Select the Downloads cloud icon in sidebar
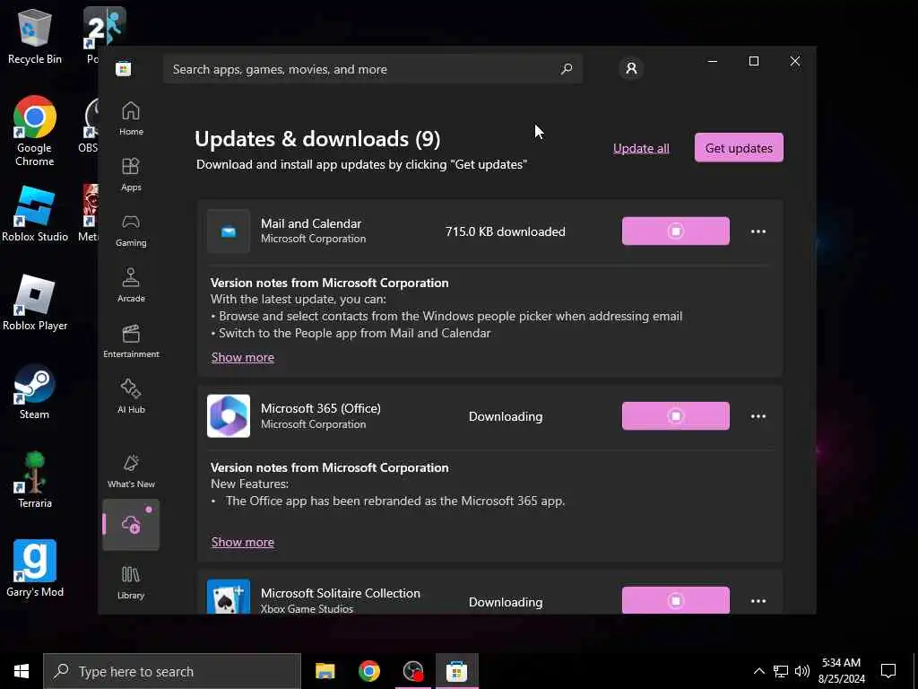Image resolution: width=918 pixels, height=689 pixels. pyautogui.click(x=131, y=524)
